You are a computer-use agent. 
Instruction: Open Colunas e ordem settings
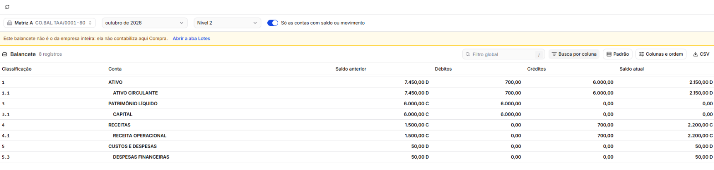[661, 54]
